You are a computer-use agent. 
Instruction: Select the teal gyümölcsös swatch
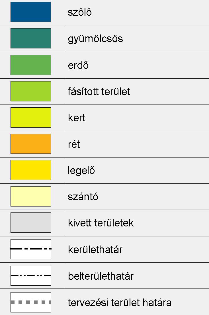click(x=31, y=38)
